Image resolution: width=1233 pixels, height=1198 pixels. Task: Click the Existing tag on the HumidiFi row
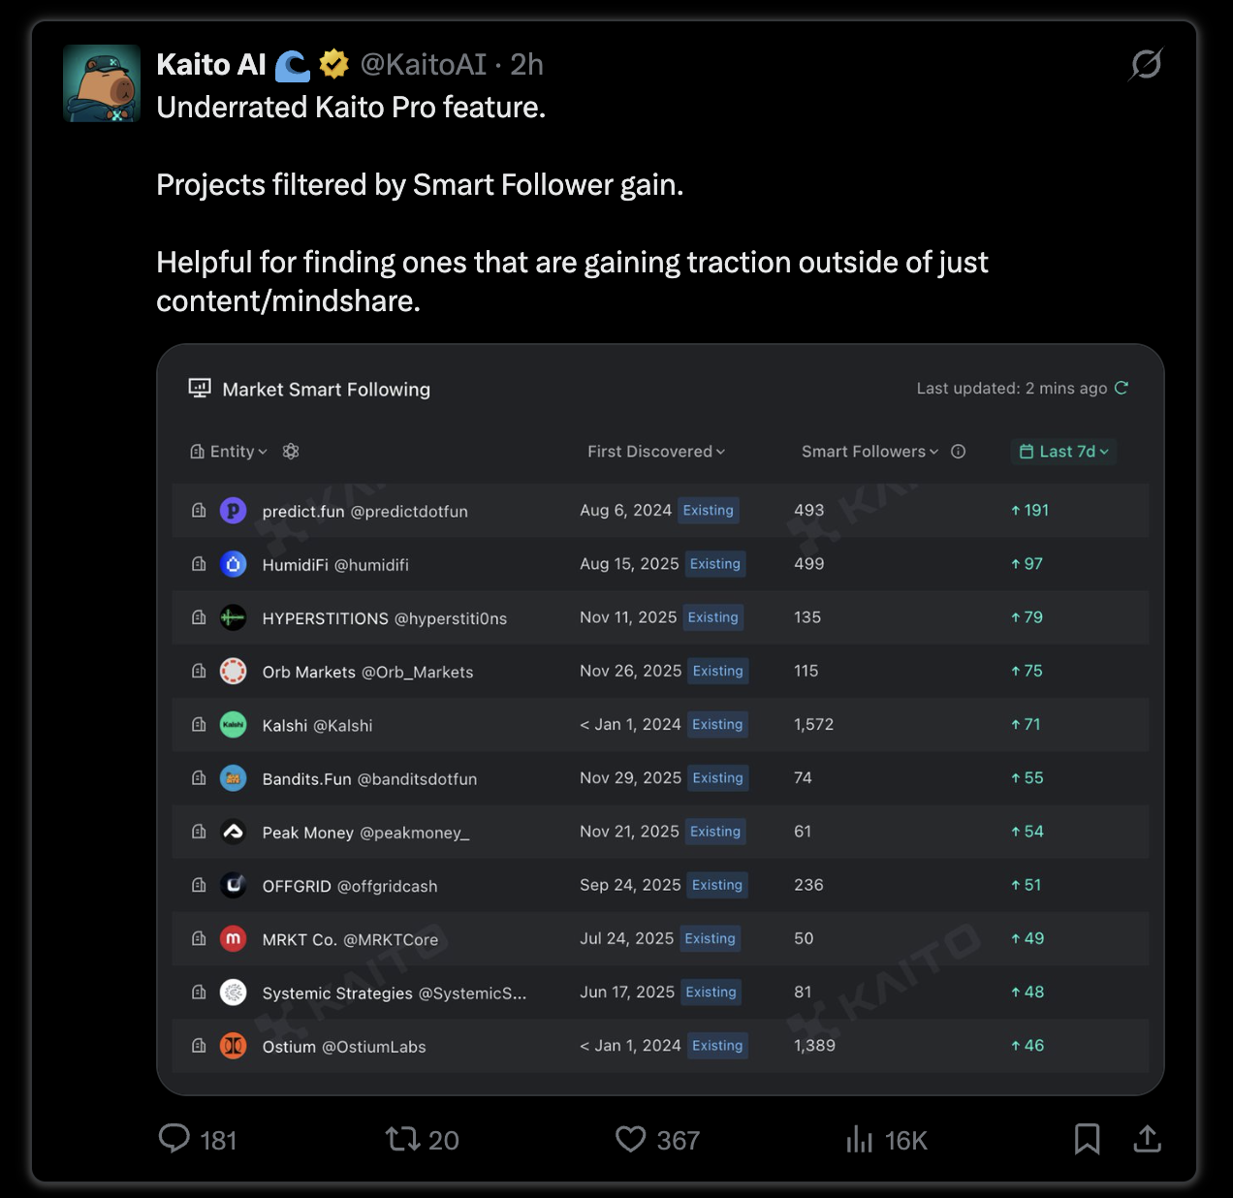715,564
